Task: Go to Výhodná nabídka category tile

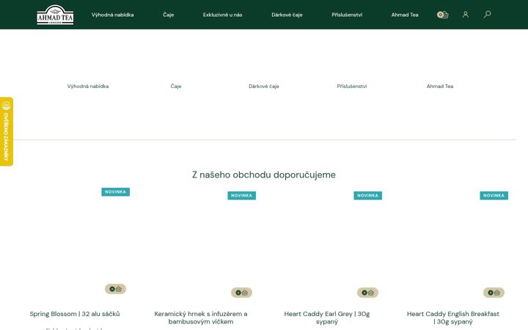Action: [x=88, y=87]
